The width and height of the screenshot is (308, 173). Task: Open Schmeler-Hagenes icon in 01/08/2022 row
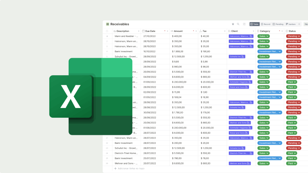(250, 128)
